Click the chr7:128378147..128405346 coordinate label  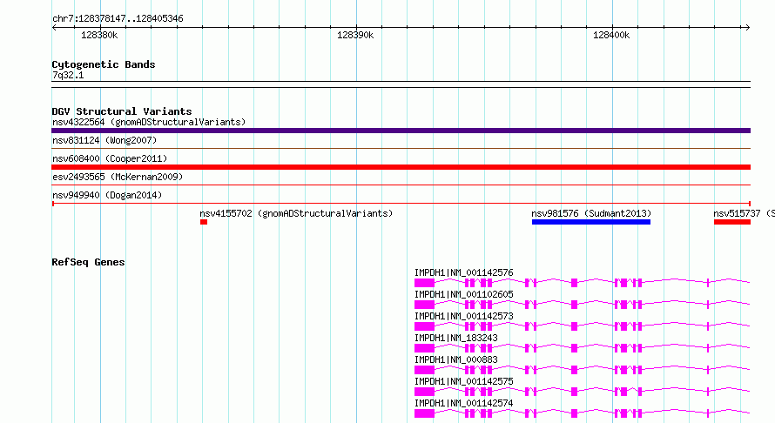(118, 18)
